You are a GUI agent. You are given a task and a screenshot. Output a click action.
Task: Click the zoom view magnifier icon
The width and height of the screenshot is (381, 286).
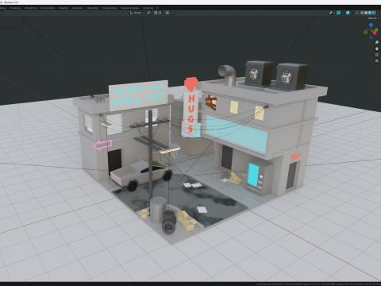[x=377, y=42]
